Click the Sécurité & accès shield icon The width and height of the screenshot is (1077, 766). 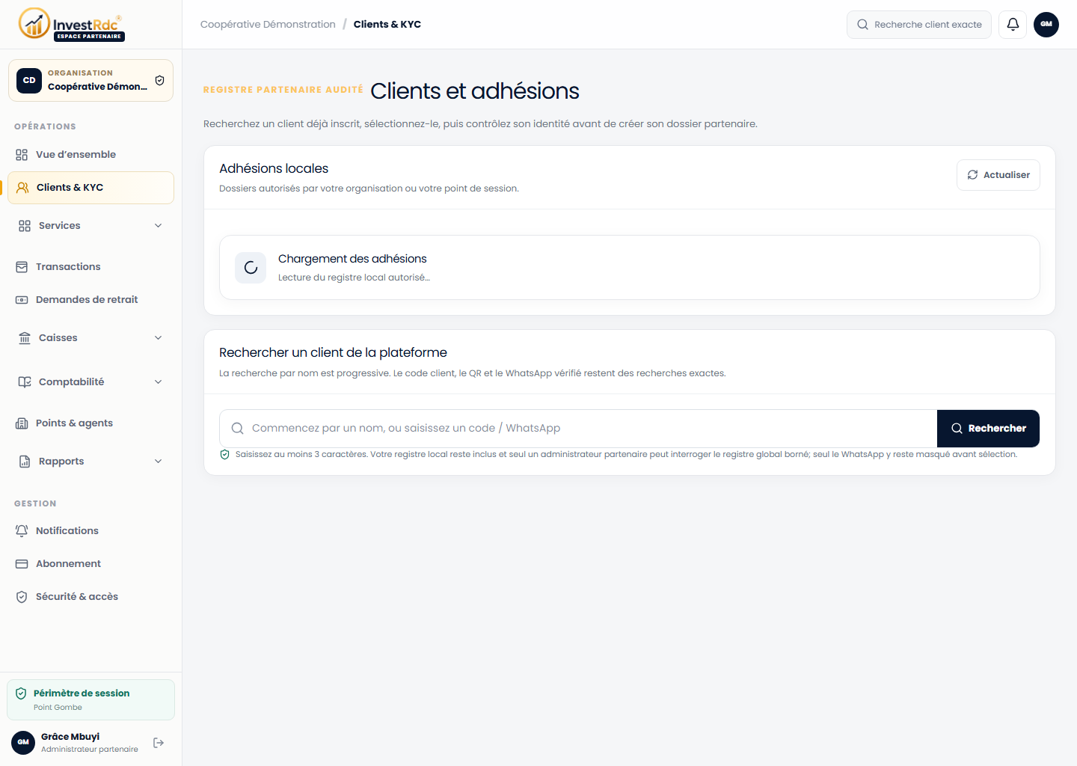(x=22, y=597)
